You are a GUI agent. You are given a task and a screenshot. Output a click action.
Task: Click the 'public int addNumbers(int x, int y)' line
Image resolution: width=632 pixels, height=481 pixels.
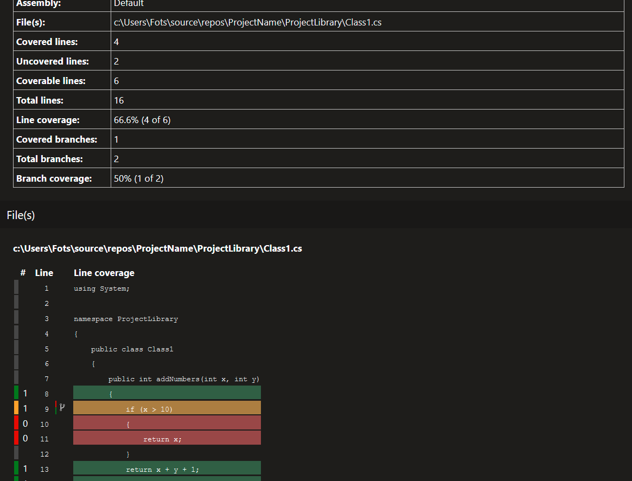(x=184, y=379)
